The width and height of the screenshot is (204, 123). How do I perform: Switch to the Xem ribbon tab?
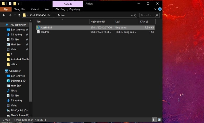click(47, 9)
